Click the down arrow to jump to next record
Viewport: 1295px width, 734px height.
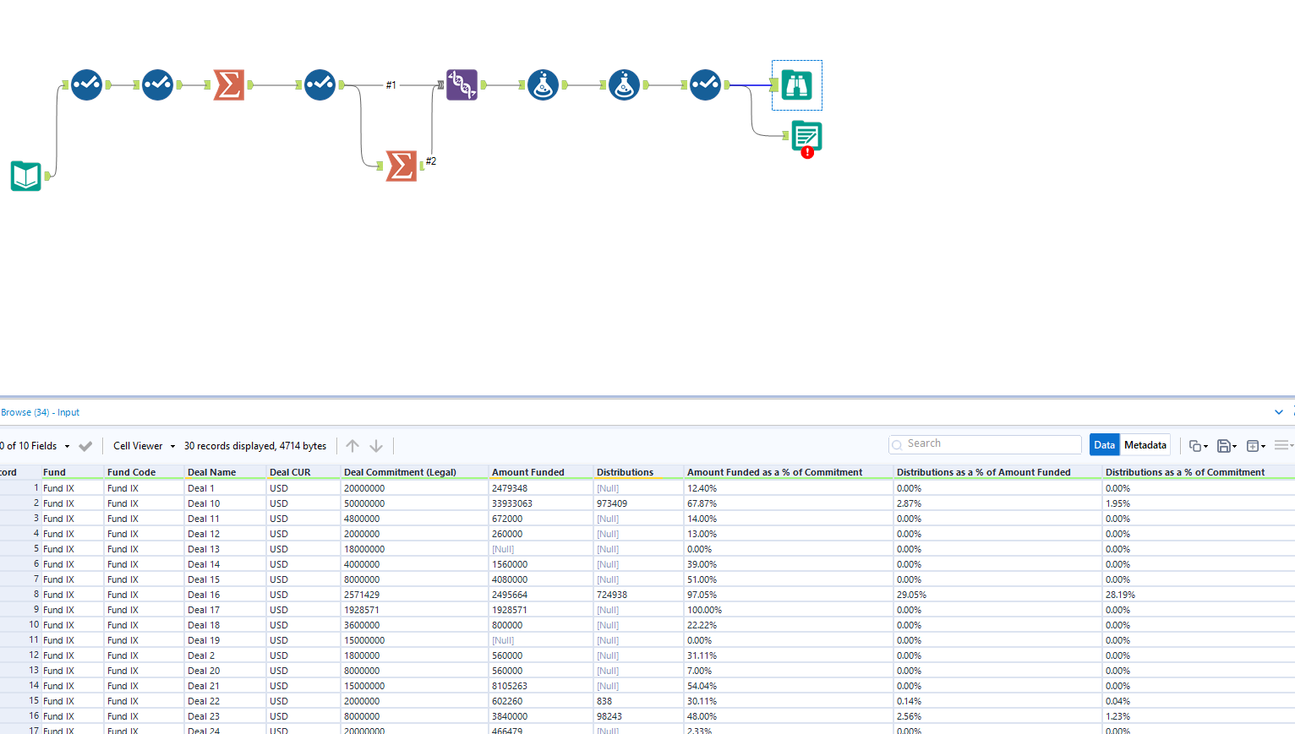pyautogui.click(x=375, y=445)
